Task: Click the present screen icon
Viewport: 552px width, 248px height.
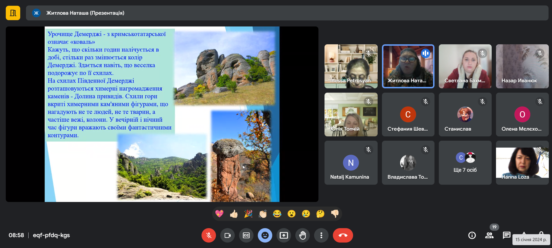Action: coord(284,235)
